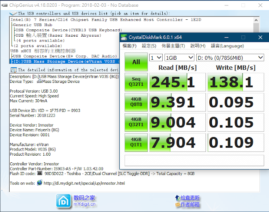
Task: Close the CrystalDiskMark window
Action: tap(260, 37)
